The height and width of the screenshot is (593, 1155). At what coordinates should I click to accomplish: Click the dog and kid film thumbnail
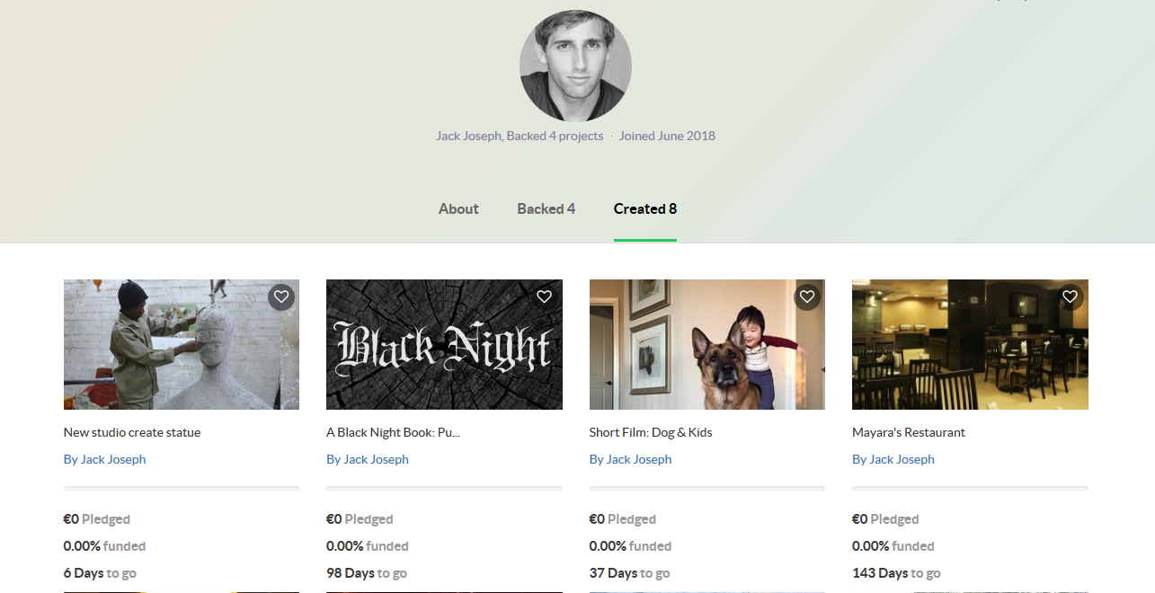(706, 345)
